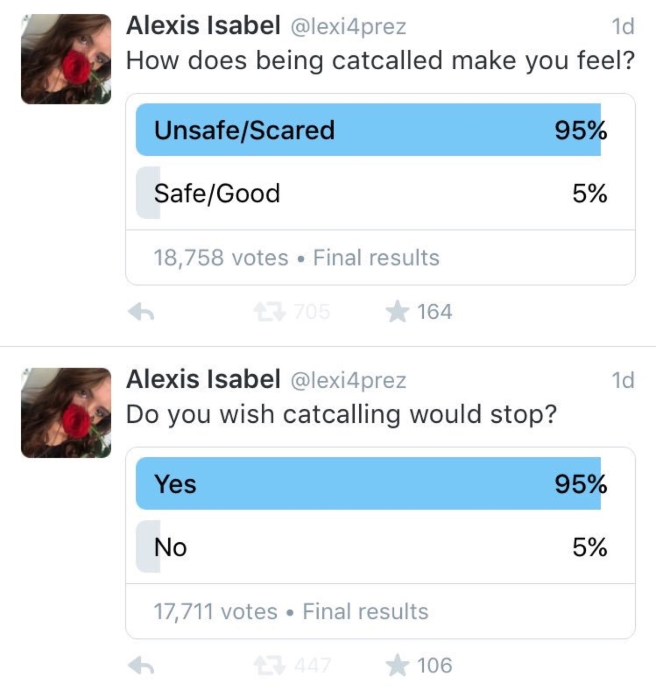Open the 'How does being catcalled' tweet text
Viewport: 656px width, 698px height.
click(380, 60)
